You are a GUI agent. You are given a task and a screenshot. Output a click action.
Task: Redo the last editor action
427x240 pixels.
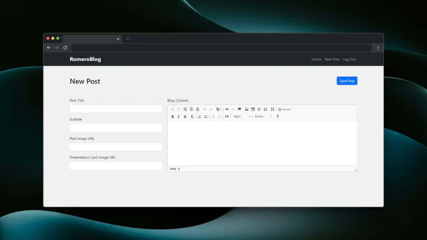coord(211,109)
